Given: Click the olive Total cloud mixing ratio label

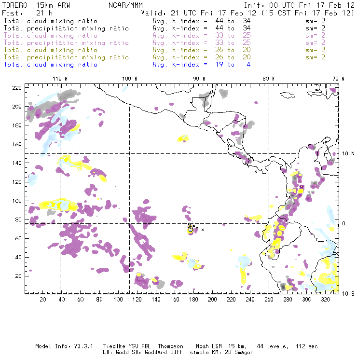Looking at the screenshot, I should tap(50, 50).
